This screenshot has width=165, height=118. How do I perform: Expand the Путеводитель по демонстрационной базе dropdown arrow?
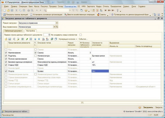pos(150,15)
